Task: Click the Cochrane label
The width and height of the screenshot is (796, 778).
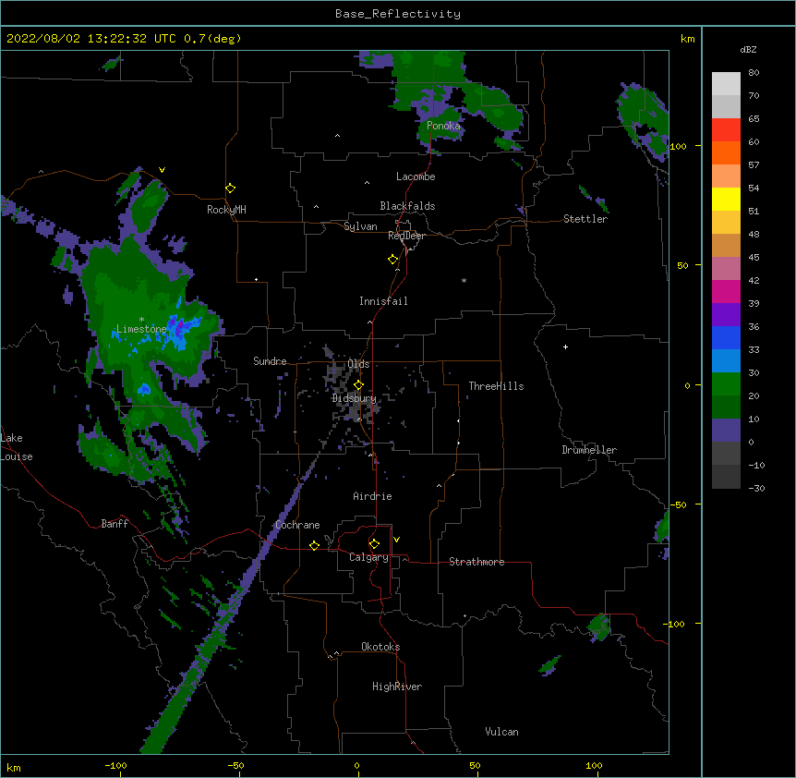Action: 297,525
